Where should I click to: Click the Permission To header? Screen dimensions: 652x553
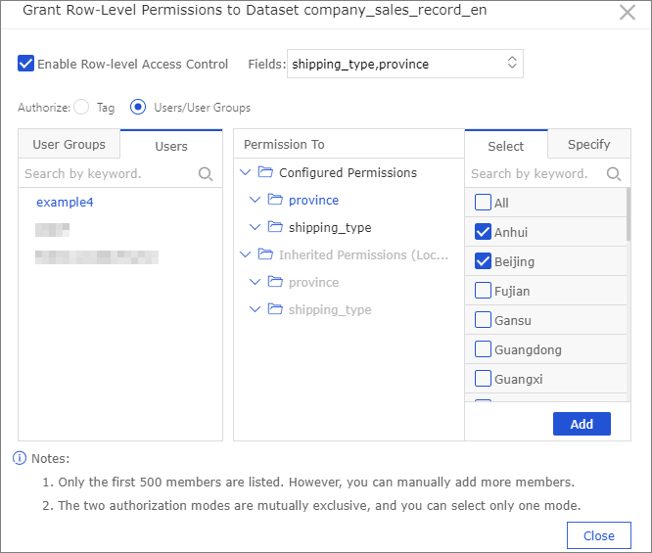[x=284, y=144]
